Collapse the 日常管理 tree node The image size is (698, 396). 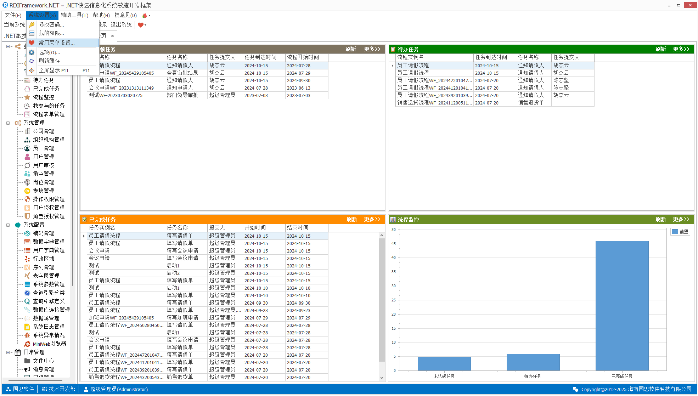point(8,352)
